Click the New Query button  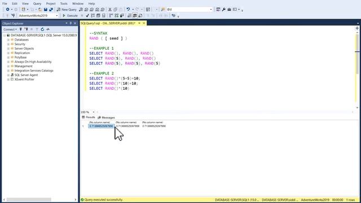[x=67, y=10]
